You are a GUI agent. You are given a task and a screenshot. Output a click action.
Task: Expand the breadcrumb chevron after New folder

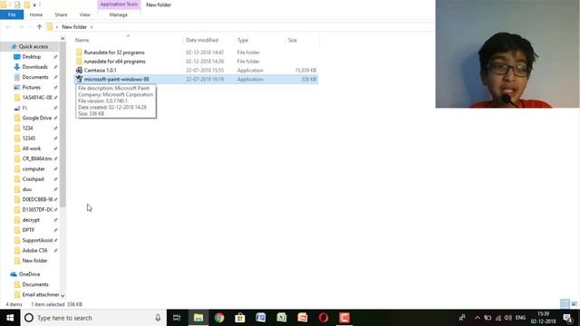[92, 27]
